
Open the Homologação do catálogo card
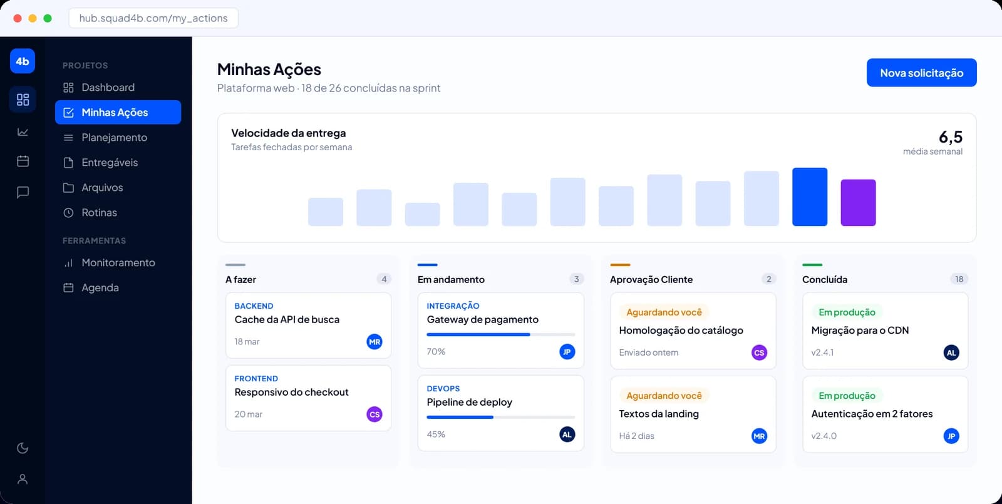pyautogui.click(x=693, y=331)
